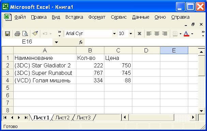Image resolution: width=207 pixels, height=131 pixels.
Task: Select column A header
Action: click(45, 50)
